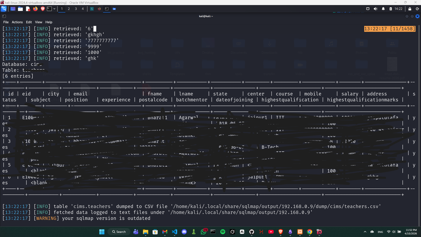
Task: Open Obsidian from the taskbar
Action: coord(290,232)
